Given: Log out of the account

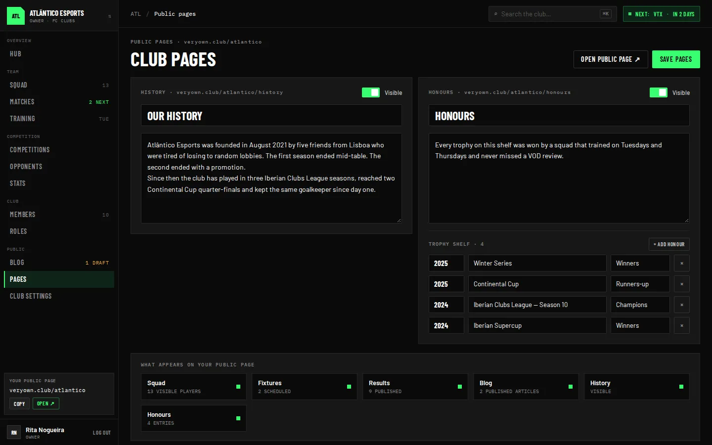Looking at the screenshot, I should click(102, 433).
